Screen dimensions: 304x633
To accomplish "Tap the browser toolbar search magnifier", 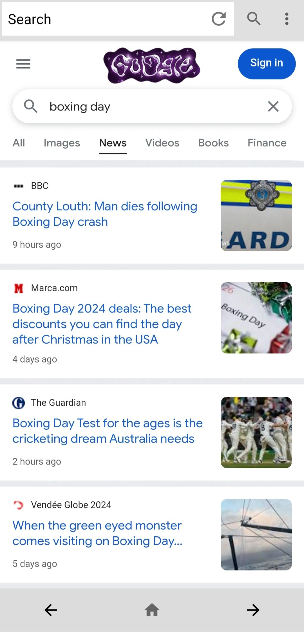I will (x=254, y=19).
